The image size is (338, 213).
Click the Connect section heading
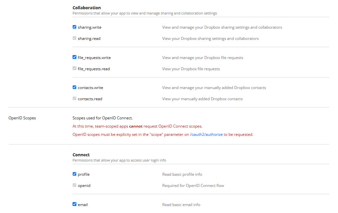pyautogui.click(x=81, y=155)
